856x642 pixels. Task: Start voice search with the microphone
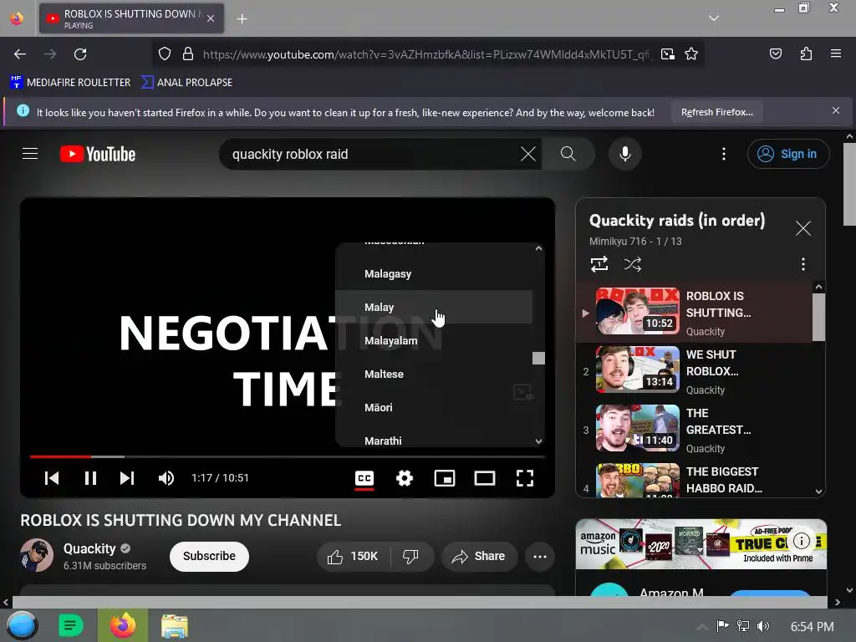click(x=625, y=154)
